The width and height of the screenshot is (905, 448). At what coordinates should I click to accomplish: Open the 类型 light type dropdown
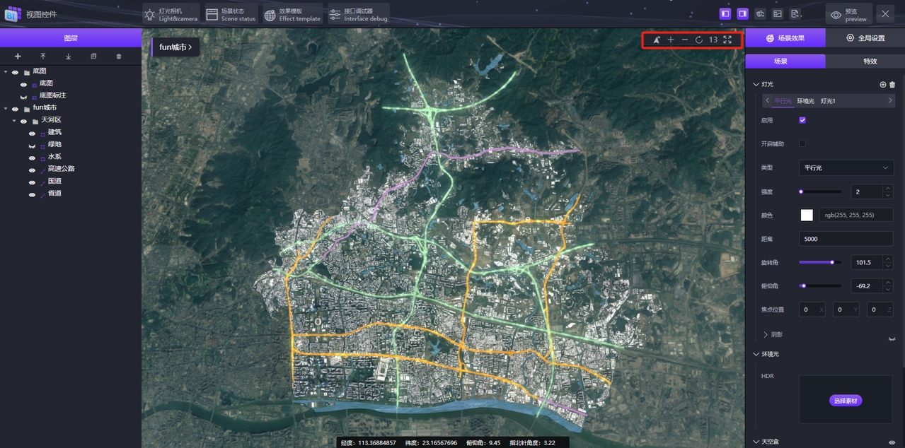(846, 168)
